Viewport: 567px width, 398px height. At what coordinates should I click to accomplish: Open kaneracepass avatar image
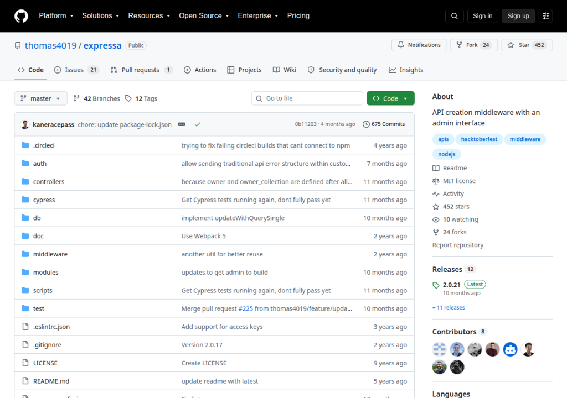tap(25, 124)
